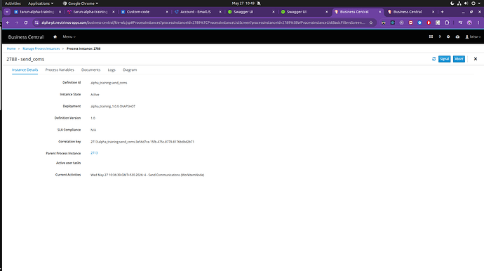Open network status icon in top bar
The height and width of the screenshot is (271, 484).
click(x=459, y=4)
